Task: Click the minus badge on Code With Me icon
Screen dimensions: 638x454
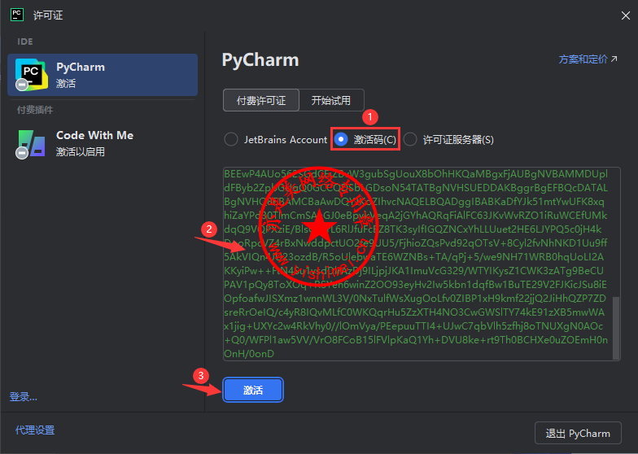Action: [22, 153]
